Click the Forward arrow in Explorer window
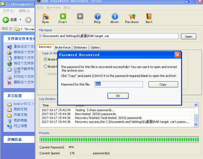 (28, 20)
